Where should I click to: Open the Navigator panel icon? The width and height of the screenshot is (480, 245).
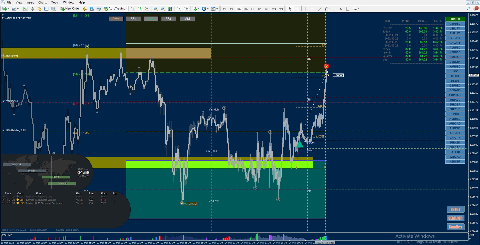pos(39,9)
